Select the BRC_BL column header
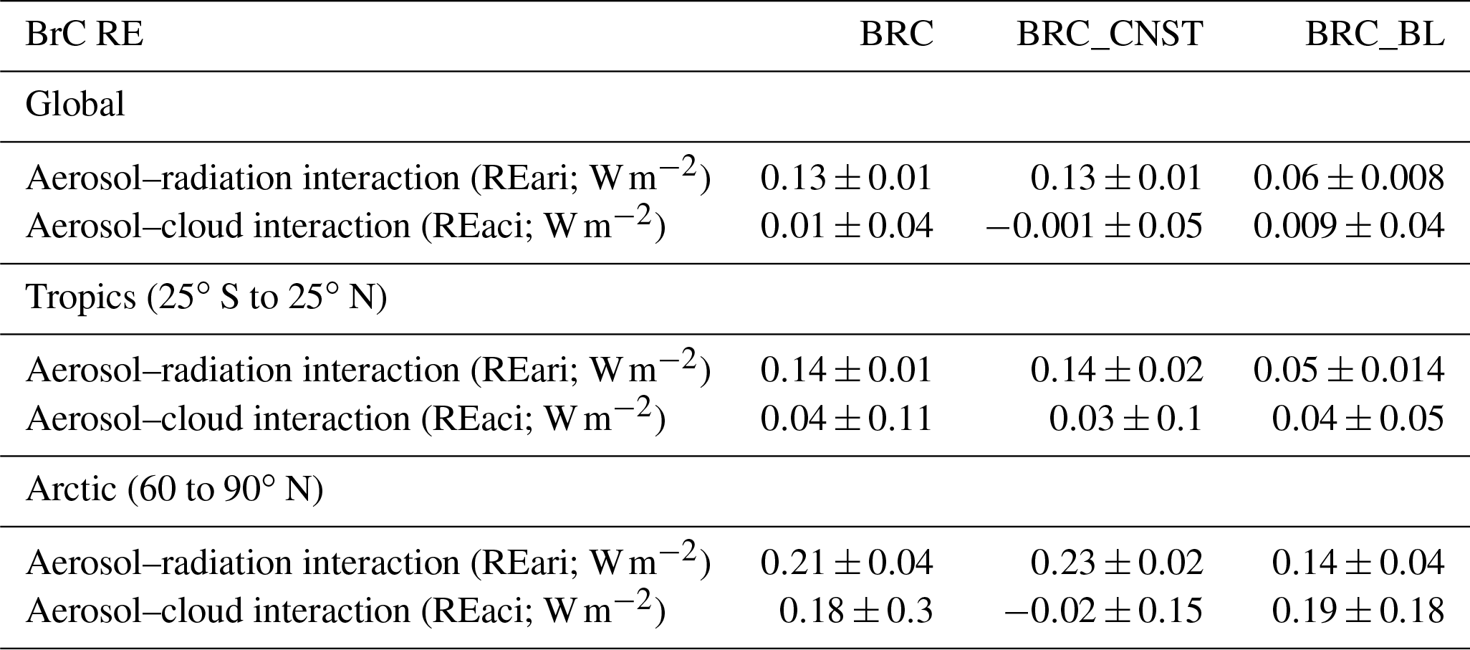 [1374, 34]
